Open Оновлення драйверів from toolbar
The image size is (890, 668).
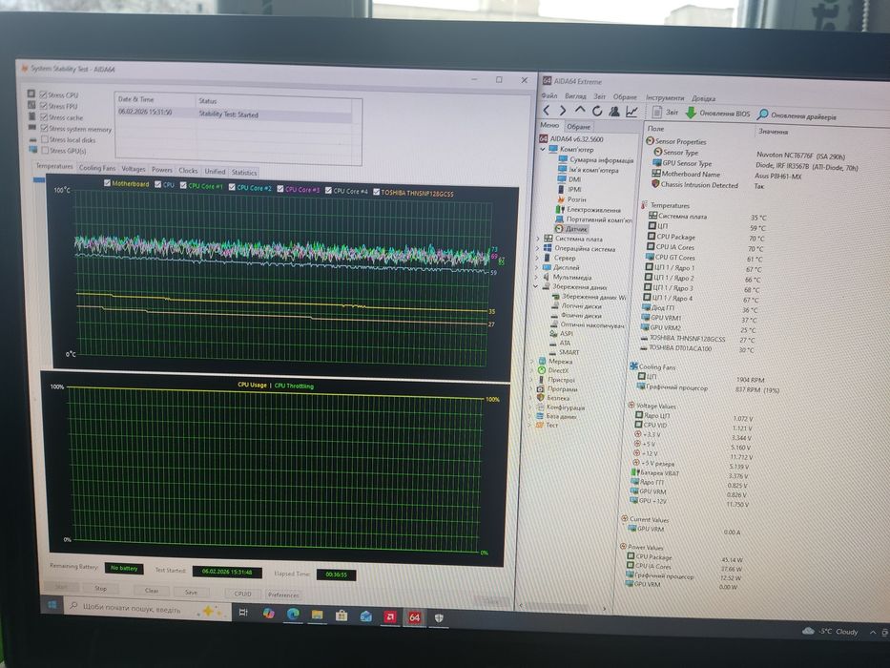(797, 115)
